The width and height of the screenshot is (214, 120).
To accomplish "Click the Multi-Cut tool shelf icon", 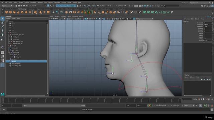I will (x=131, y=12).
